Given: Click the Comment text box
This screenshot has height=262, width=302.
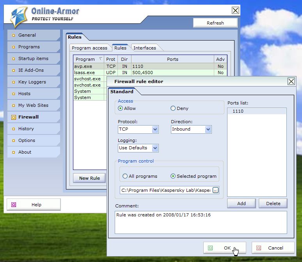Looking at the screenshot, I should point(201,222).
